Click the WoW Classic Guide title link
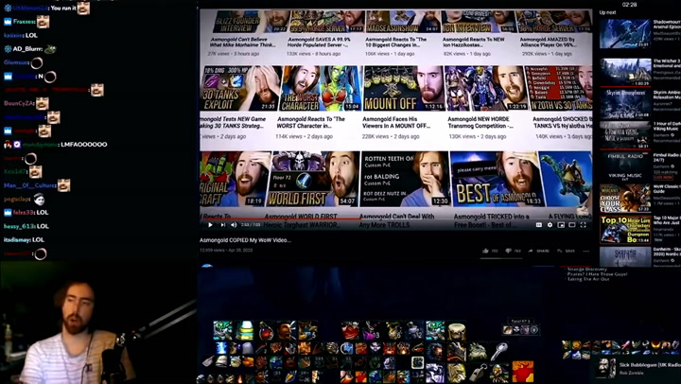681x384 pixels. pos(667,189)
